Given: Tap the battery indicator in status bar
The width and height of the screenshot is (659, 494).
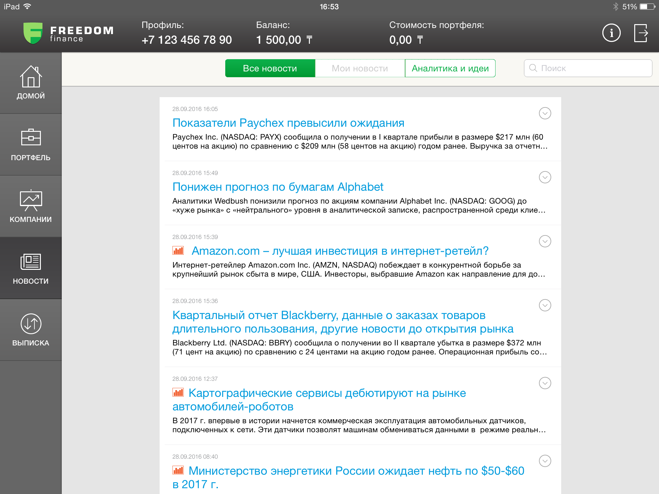Looking at the screenshot, I should click(647, 6).
